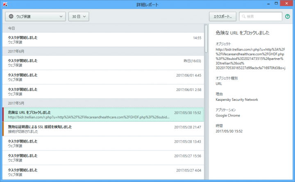Click the details pane heading 危険な URL をブロックしました
Screen dimensions: 295x182
tap(243, 33)
